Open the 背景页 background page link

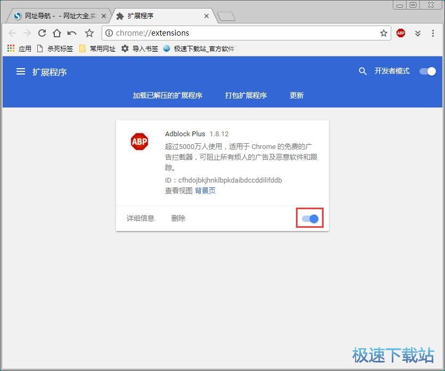click(205, 191)
